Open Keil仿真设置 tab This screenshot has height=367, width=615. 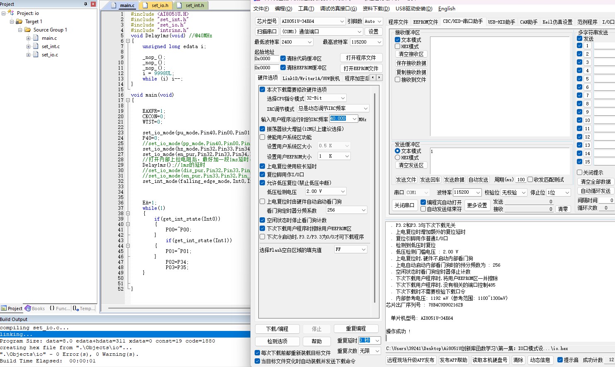(x=557, y=22)
